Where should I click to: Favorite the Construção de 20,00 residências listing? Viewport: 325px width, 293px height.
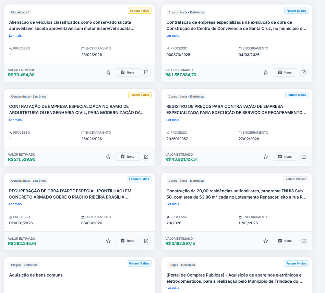click(266, 240)
